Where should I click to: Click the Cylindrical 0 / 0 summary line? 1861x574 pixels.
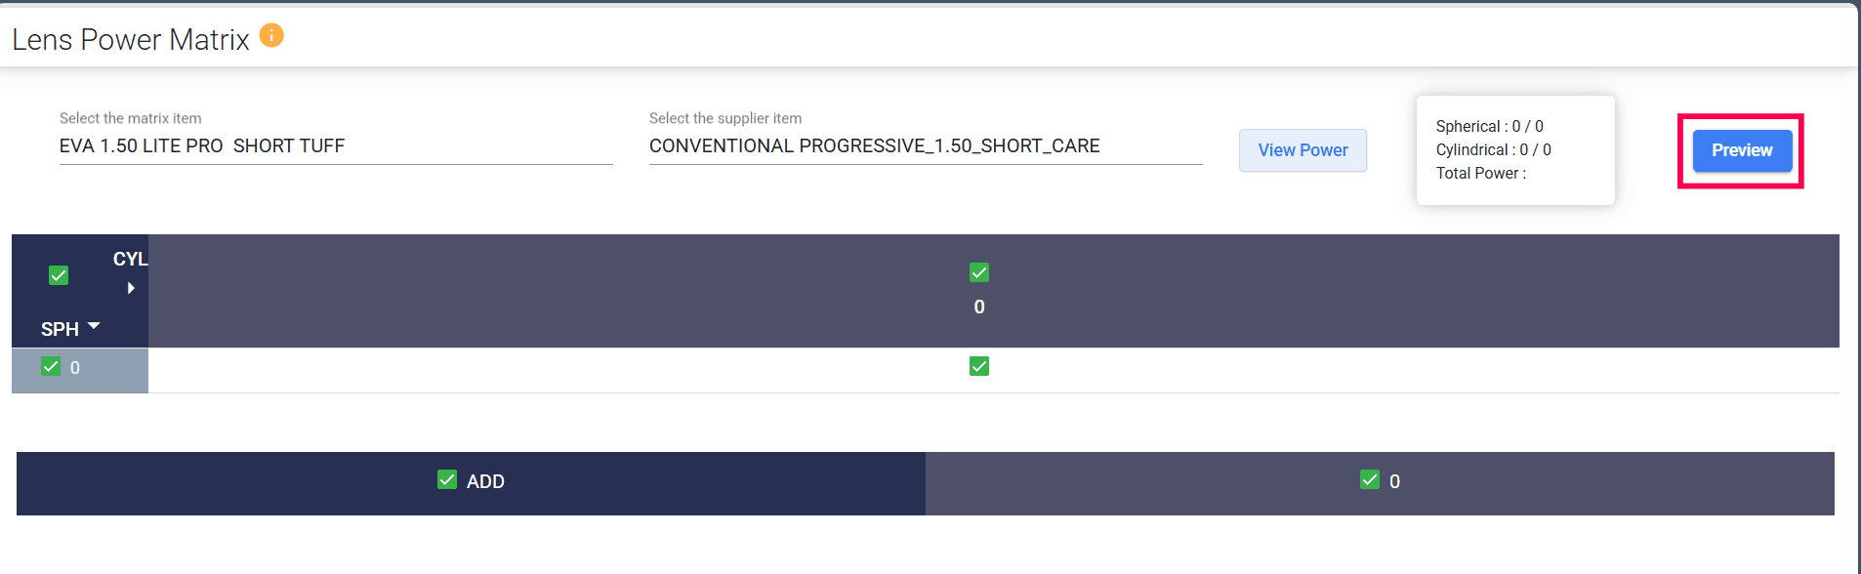1493,149
